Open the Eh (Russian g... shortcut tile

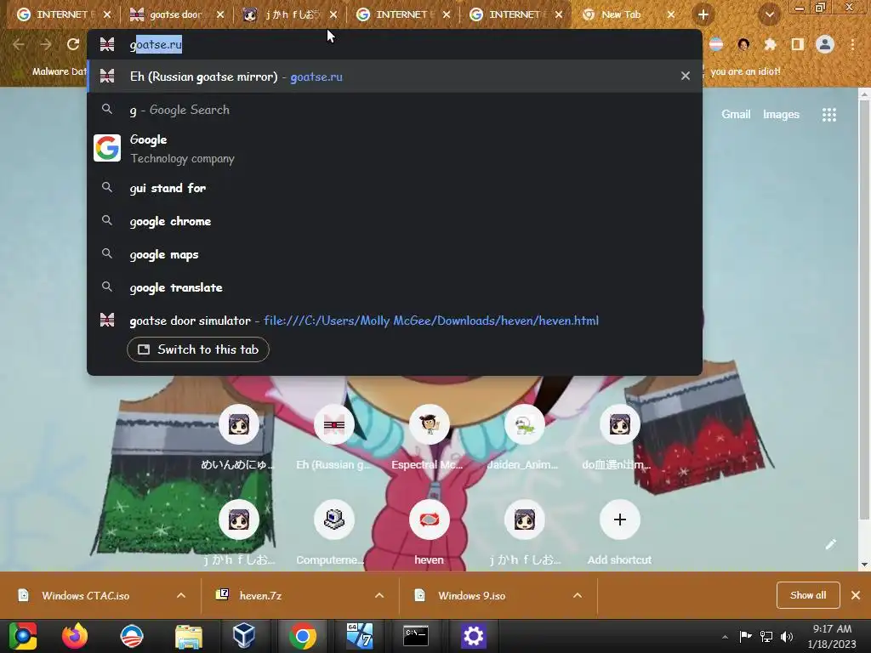333,437
